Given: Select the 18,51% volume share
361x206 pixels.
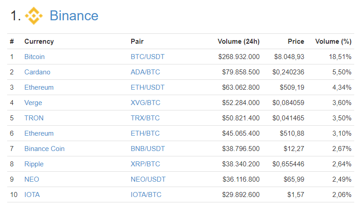Looking at the screenshot, I should [x=340, y=57].
